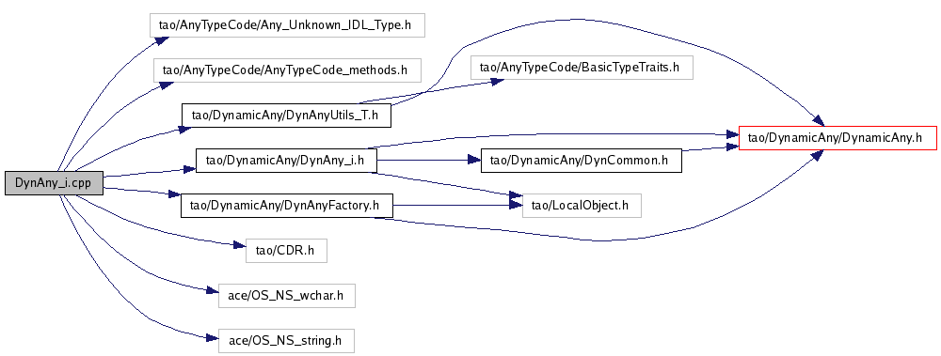
Task: Select tao/DynamicAny/DynAnyUtils_T.h node
Action: [286, 116]
